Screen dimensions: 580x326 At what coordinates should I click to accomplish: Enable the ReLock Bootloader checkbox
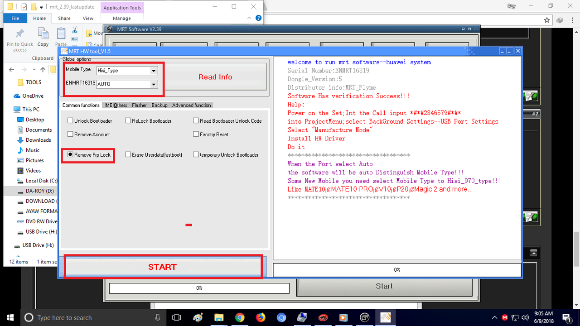coord(128,121)
